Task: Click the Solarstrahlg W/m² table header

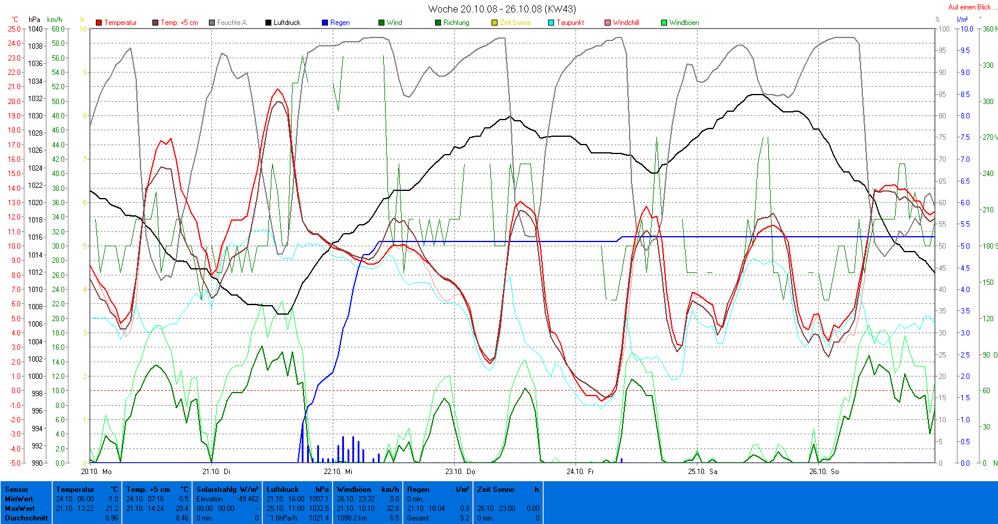Action: 227,490
